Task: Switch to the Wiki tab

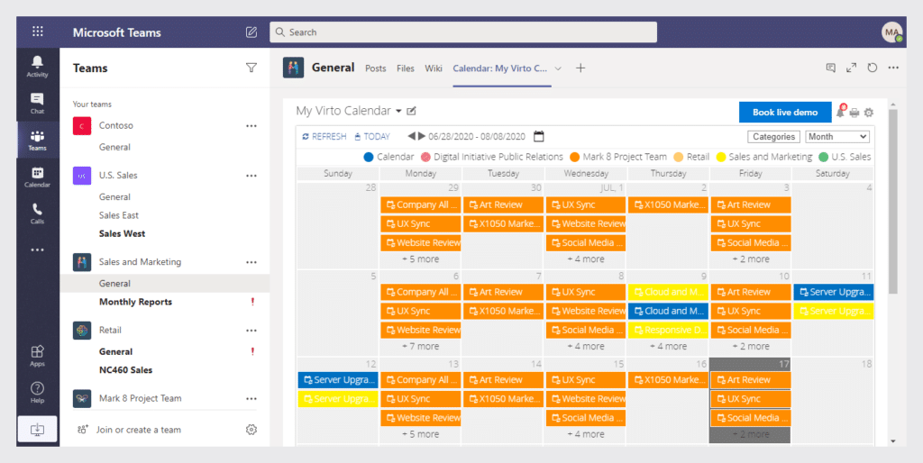Action: [434, 68]
